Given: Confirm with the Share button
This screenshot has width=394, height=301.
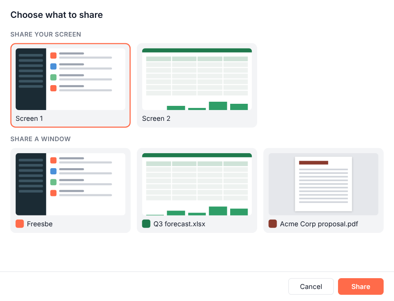Looking at the screenshot, I should [360, 286].
